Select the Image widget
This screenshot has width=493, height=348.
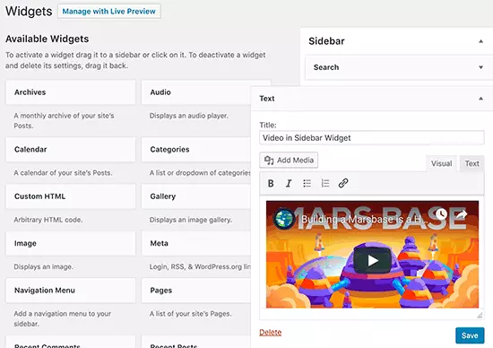coord(71,244)
